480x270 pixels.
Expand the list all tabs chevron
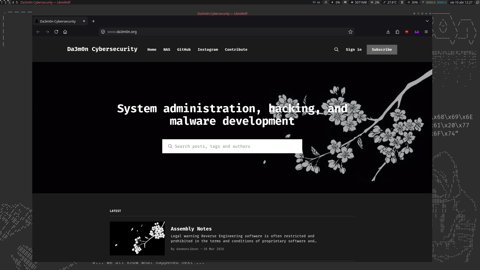(427, 21)
